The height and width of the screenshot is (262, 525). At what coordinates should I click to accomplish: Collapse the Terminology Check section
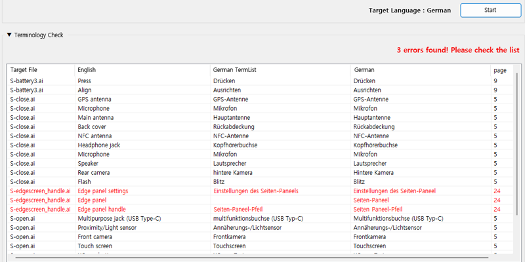(9, 35)
